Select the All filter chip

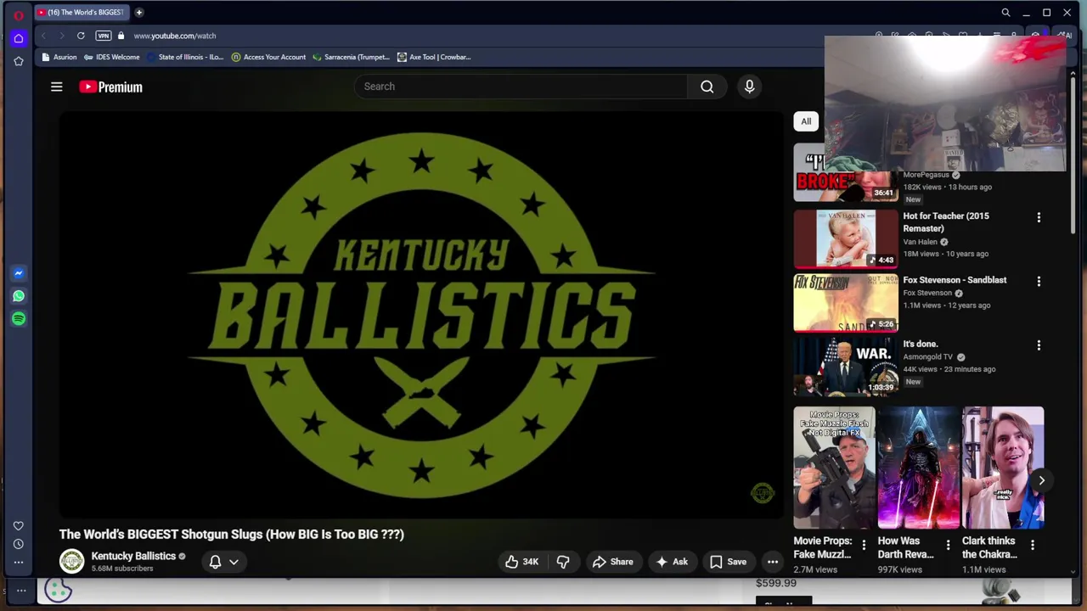click(806, 121)
